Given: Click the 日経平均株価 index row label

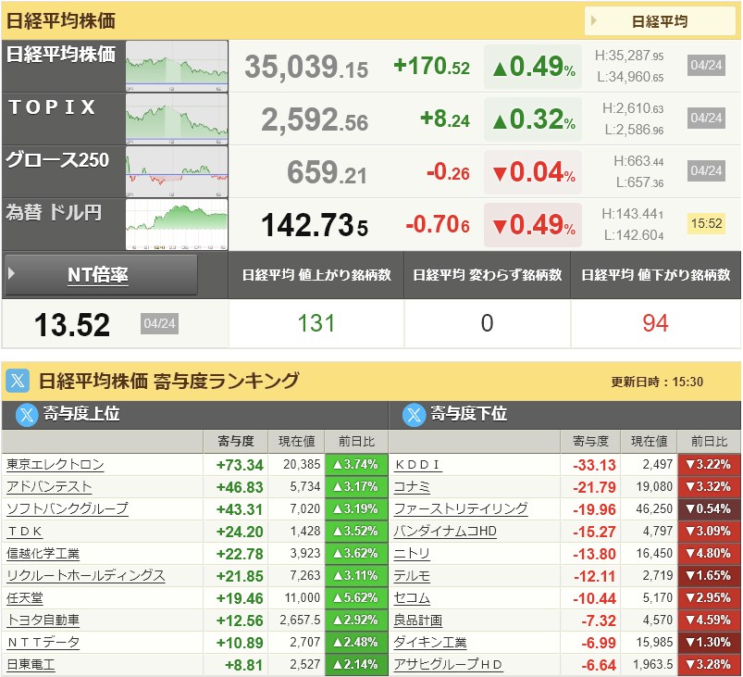Looking at the screenshot, I should [61, 55].
